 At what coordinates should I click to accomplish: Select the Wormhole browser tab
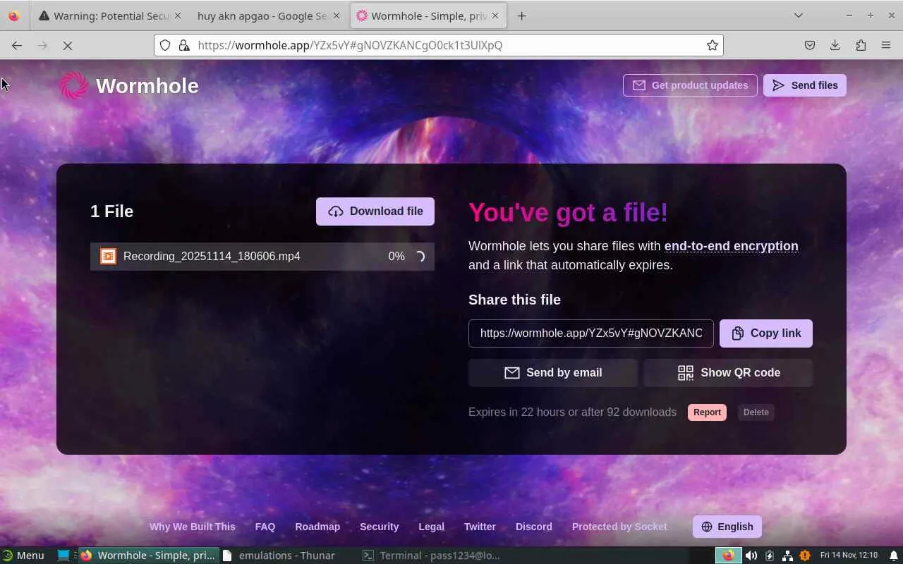pyautogui.click(x=428, y=16)
